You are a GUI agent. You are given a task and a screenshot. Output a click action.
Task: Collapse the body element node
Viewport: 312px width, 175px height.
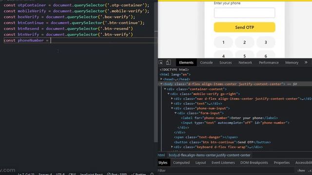click(x=161, y=84)
